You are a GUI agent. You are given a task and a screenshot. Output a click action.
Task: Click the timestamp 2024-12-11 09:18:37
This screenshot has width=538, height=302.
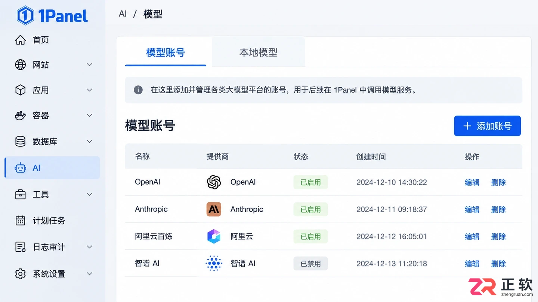[x=392, y=210]
